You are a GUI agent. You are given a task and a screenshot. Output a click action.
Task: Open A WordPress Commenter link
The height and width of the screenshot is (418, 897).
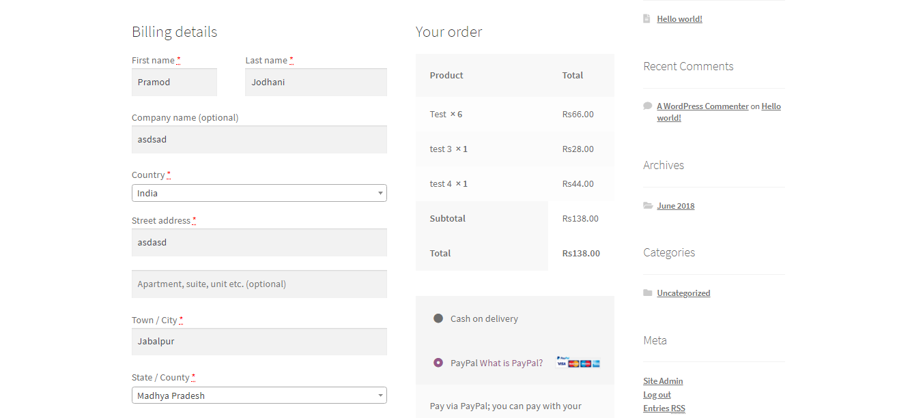click(x=702, y=106)
